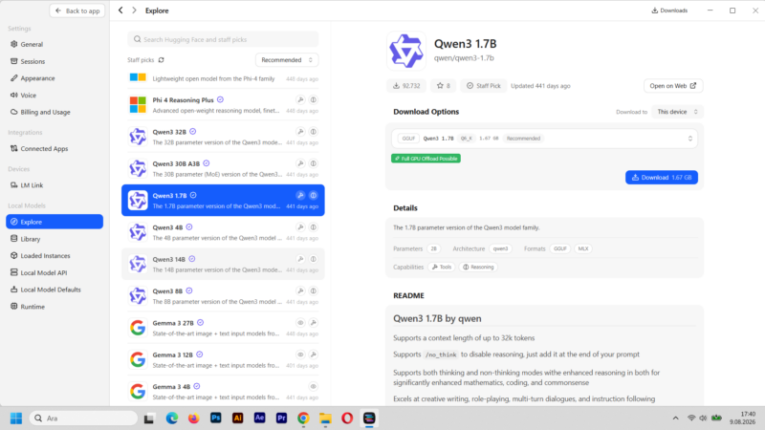This screenshot has width=765, height=430.
Task: Expand the GGUF Qwen3 1.7B quantization selector
Action: (544, 139)
